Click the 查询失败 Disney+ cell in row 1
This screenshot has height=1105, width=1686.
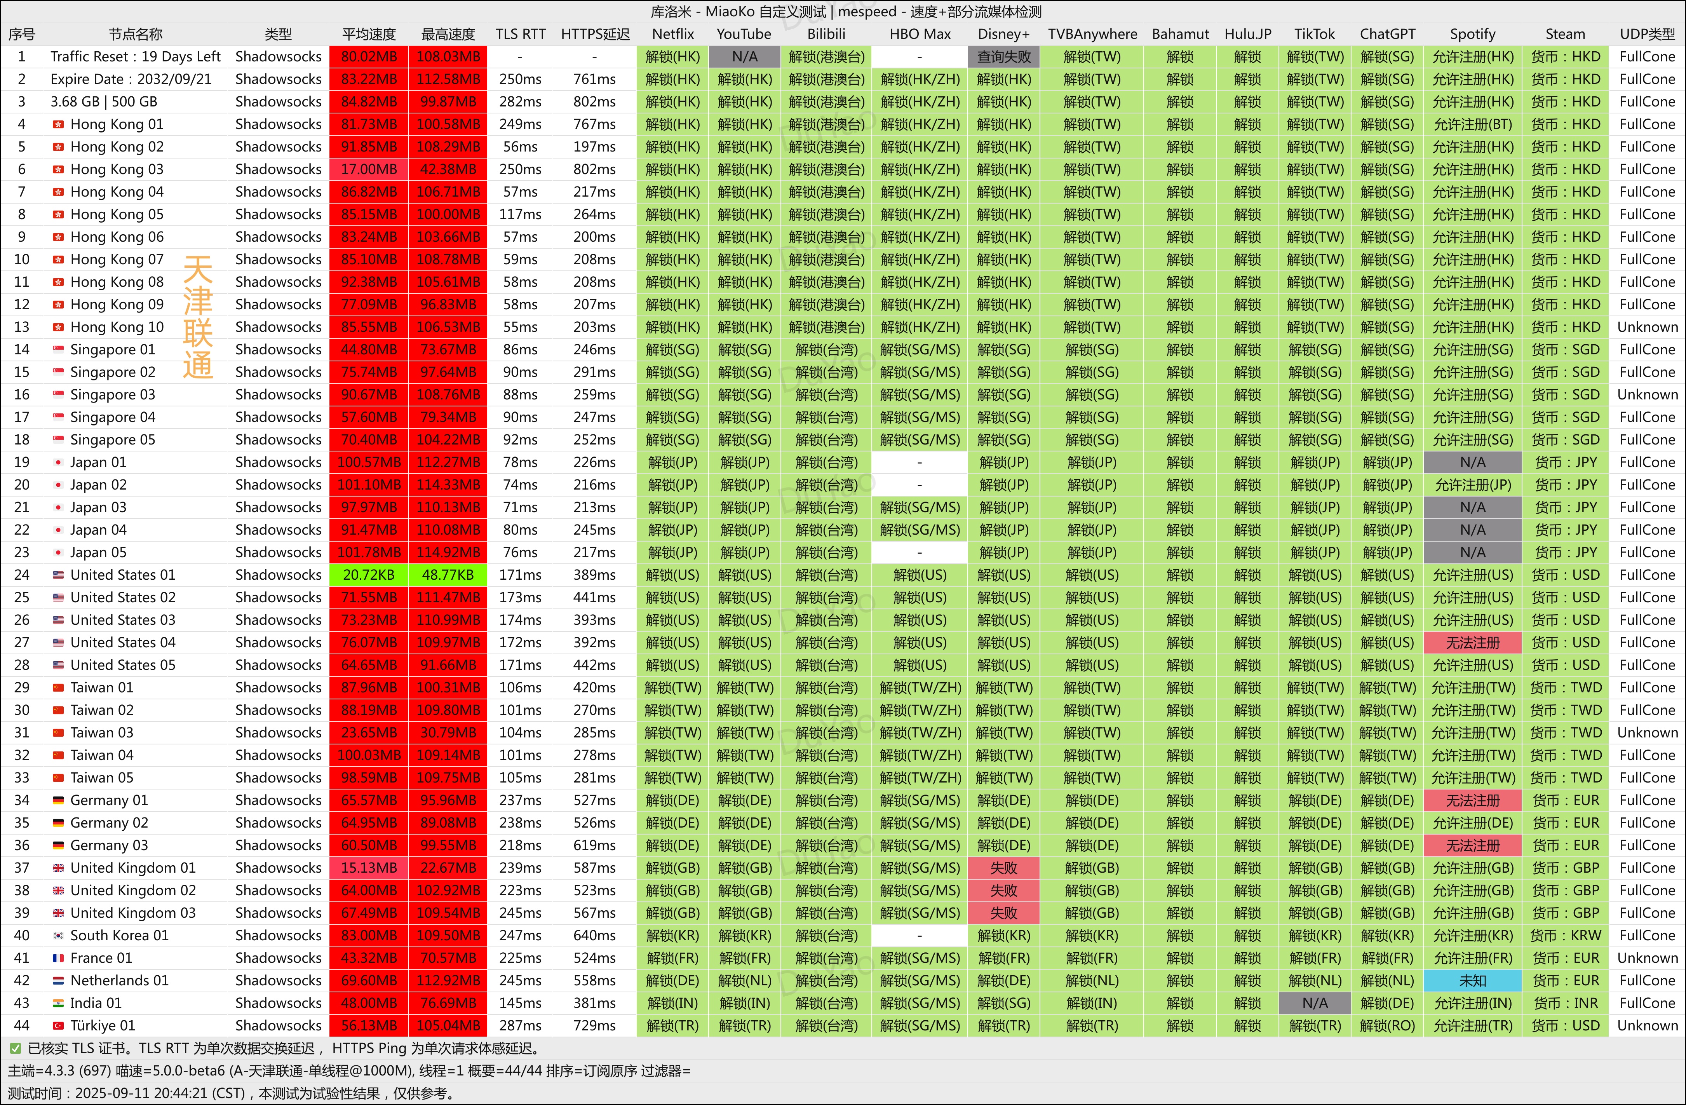tap(1003, 57)
